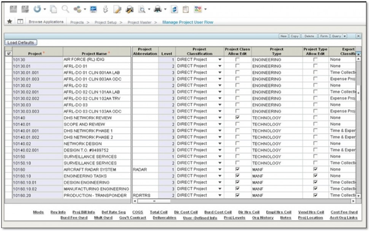Screen dimensions: 369x231
Task: Uncheck Project Class Allow Edit for 10140
Action: point(237,117)
